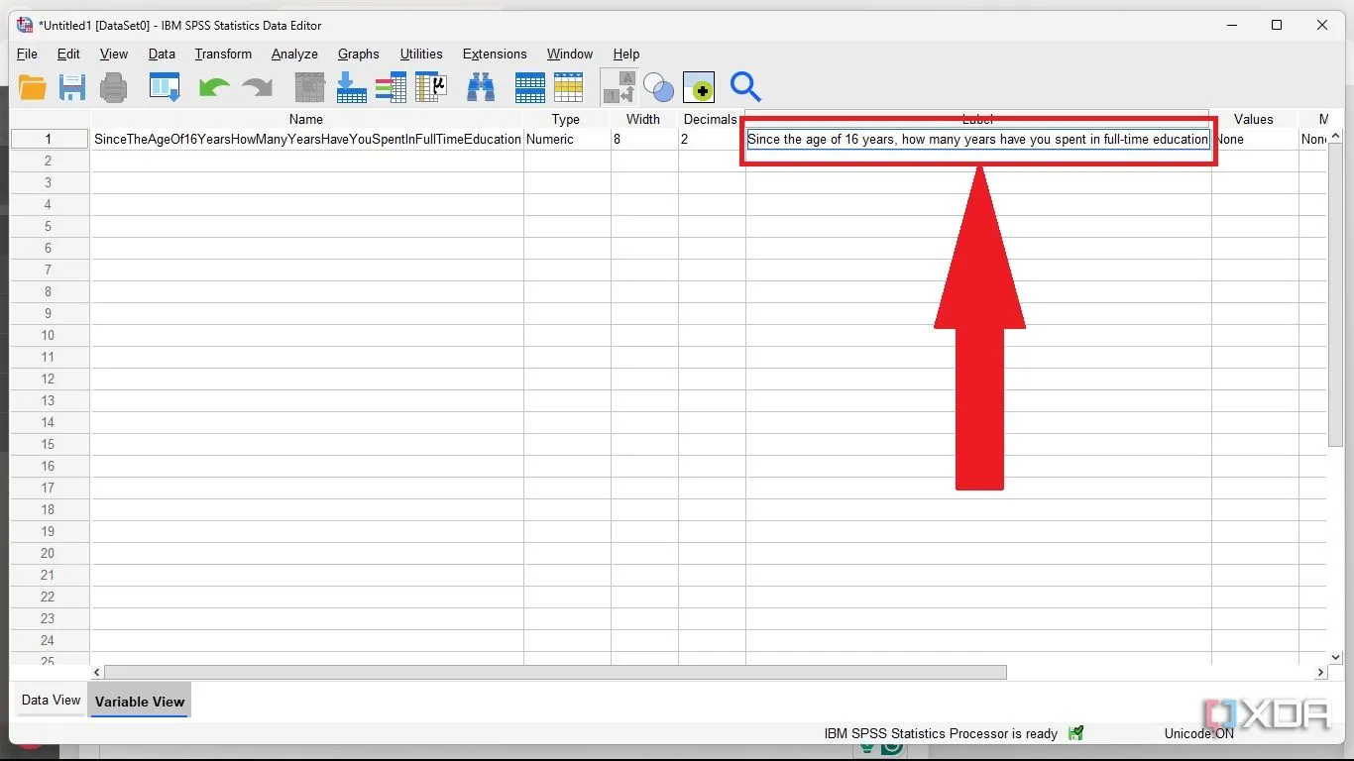
Task: Click the Insert variable yellow grid icon
Action: tap(568, 87)
